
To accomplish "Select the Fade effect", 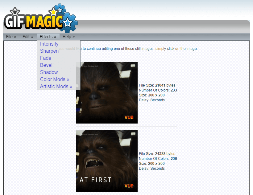I will 46,58.
